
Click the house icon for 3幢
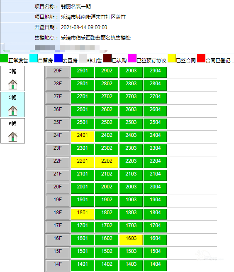coord(13,84)
